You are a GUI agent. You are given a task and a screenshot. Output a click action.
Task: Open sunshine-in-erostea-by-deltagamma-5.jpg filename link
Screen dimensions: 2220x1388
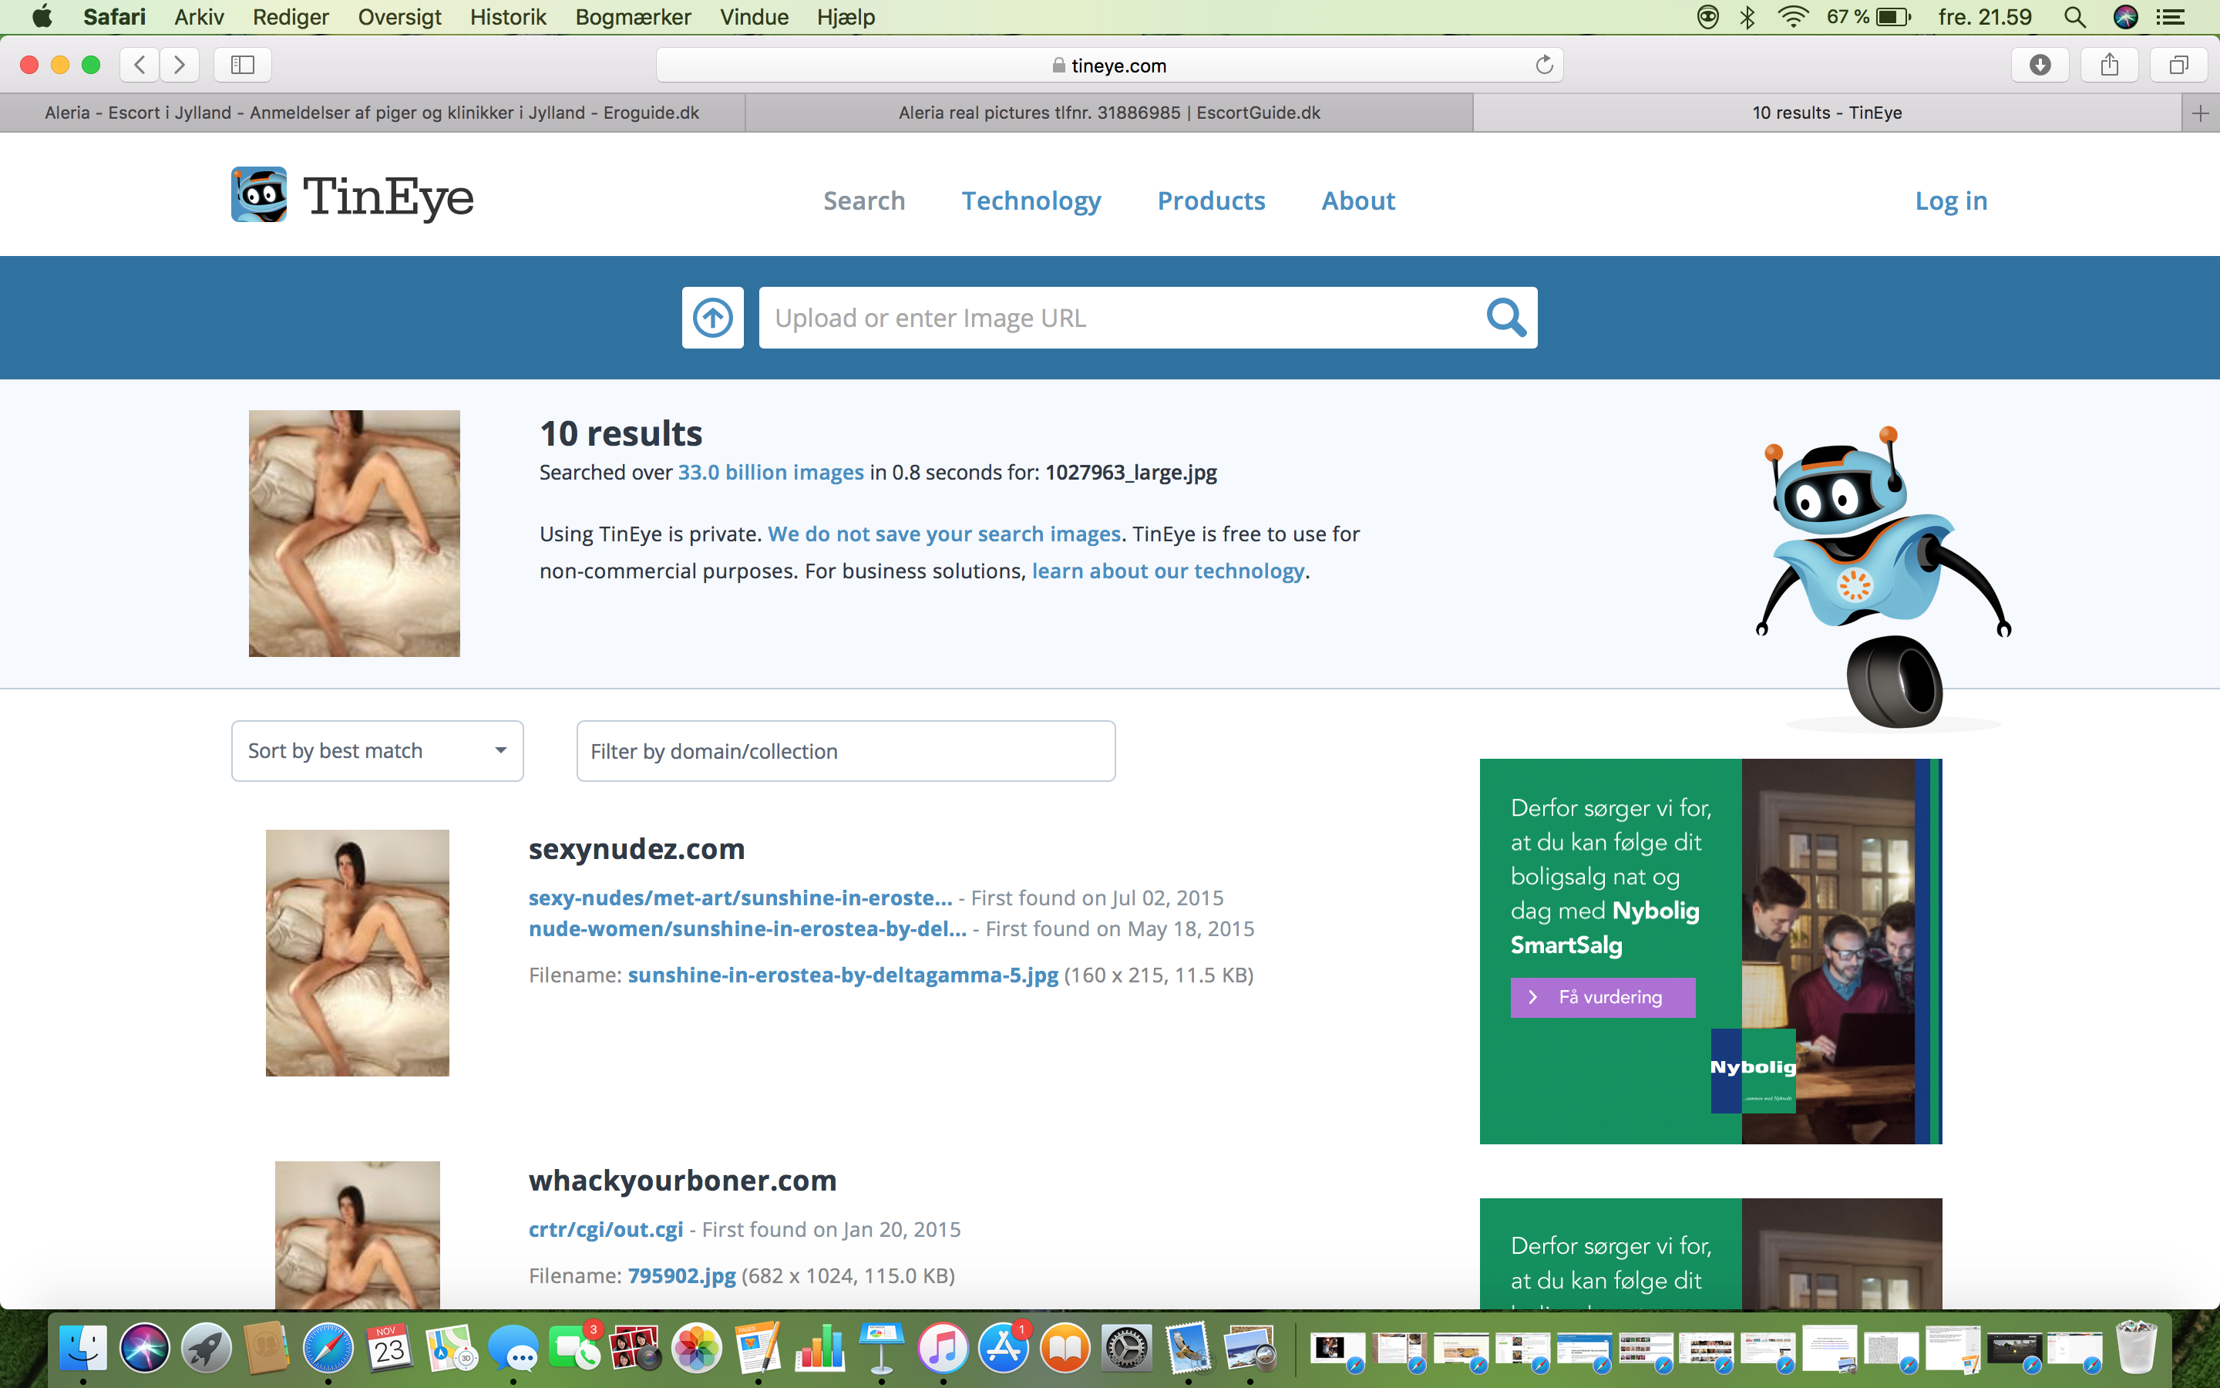coord(843,975)
